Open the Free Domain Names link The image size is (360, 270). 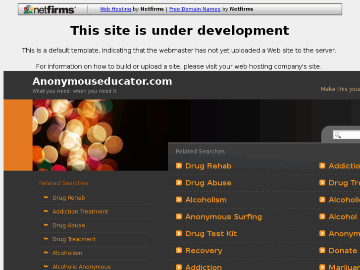click(x=195, y=9)
